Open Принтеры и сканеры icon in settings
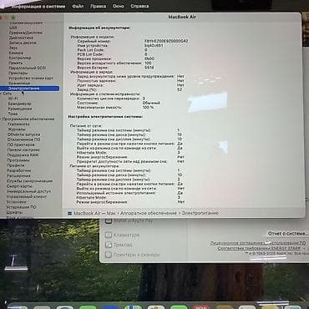Screen dimensions: 309x309 pyautogui.click(x=109, y=255)
